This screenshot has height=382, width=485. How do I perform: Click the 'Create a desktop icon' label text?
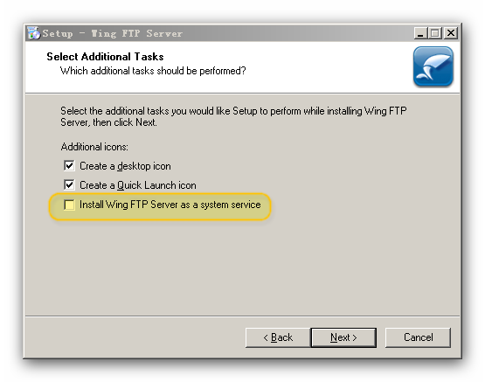125,166
